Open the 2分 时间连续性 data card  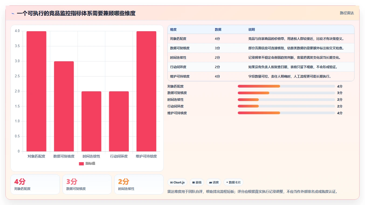[x=139, y=184]
